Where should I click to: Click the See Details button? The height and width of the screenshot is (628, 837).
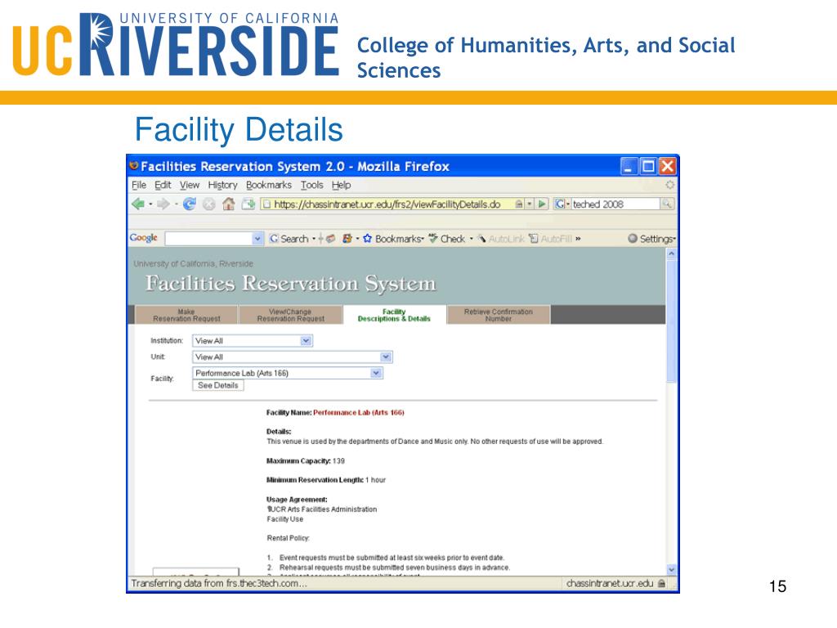coord(217,385)
